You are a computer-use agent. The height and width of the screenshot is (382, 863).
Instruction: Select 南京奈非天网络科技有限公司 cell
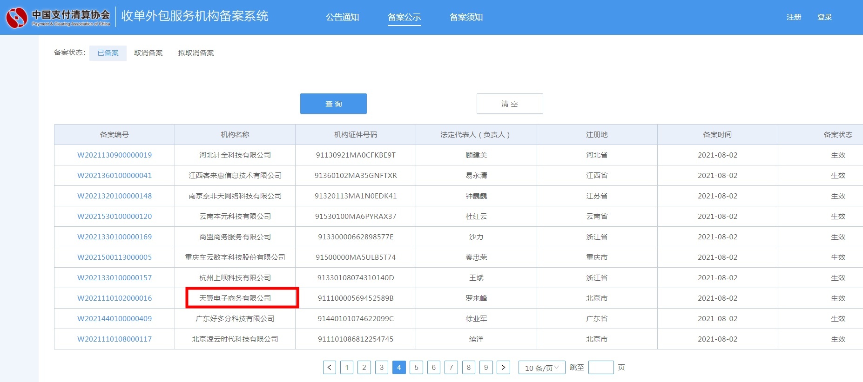(235, 196)
